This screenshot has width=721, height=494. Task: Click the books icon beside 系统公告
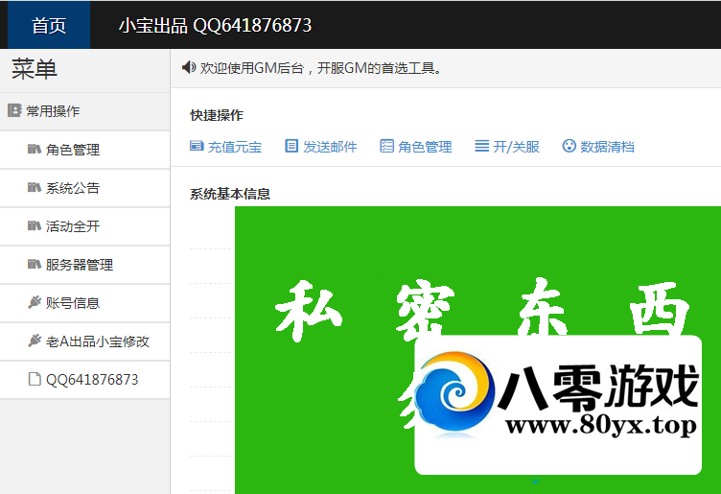click(x=34, y=187)
